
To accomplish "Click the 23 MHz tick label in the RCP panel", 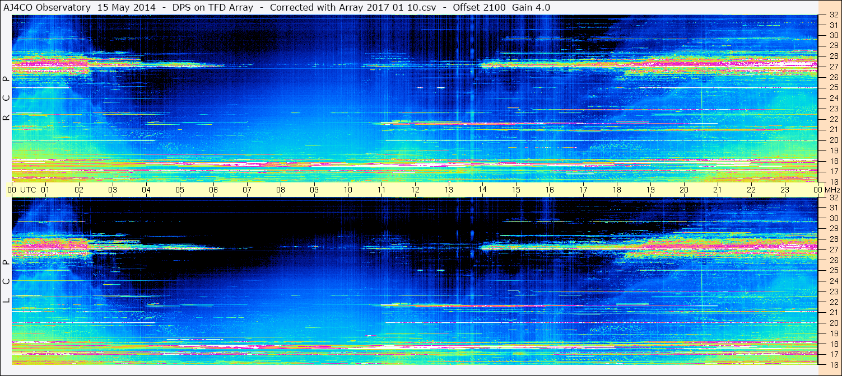I will [x=834, y=109].
